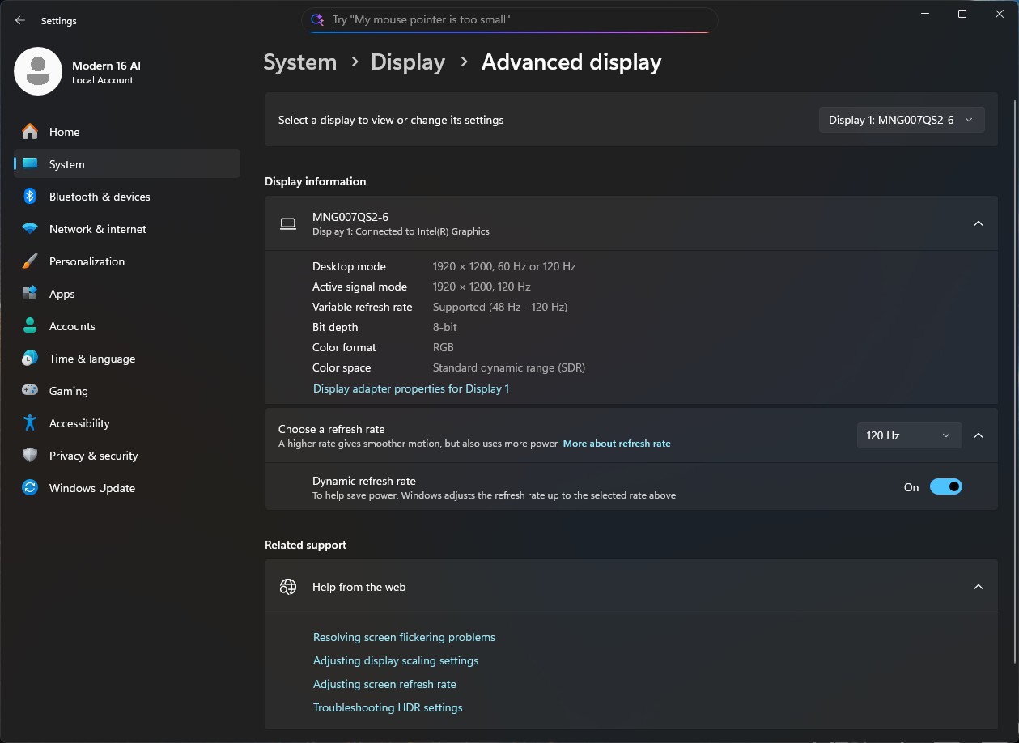Viewport: 1019px width, 743px height.
Task: Click the Accounts person icon in sidebar
Action: 30,326
